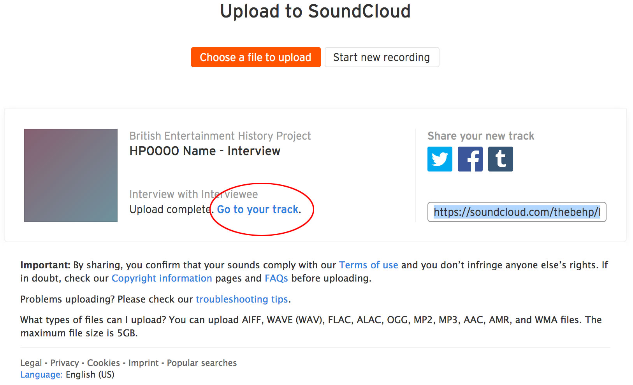Click British Entertainment History Project name
This screenshot has height=385, width=633.
coord(220,136)
